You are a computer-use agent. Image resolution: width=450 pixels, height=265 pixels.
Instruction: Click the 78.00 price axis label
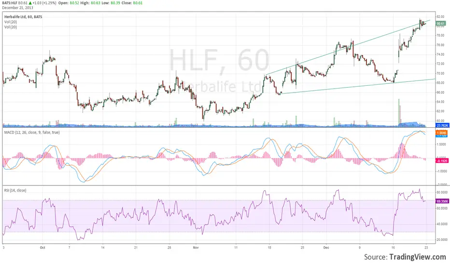point(440,36)
